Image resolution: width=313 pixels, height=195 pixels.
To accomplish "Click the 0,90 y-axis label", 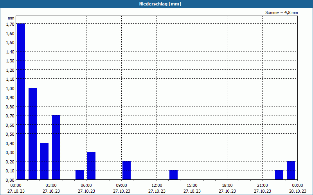I will [x=10, y=97].
